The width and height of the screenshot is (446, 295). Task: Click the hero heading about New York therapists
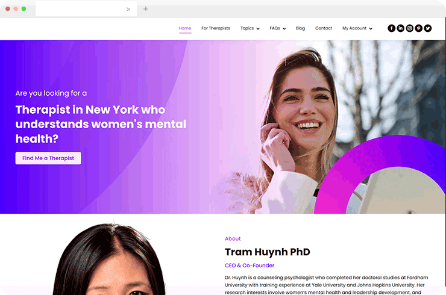[100, 124]
